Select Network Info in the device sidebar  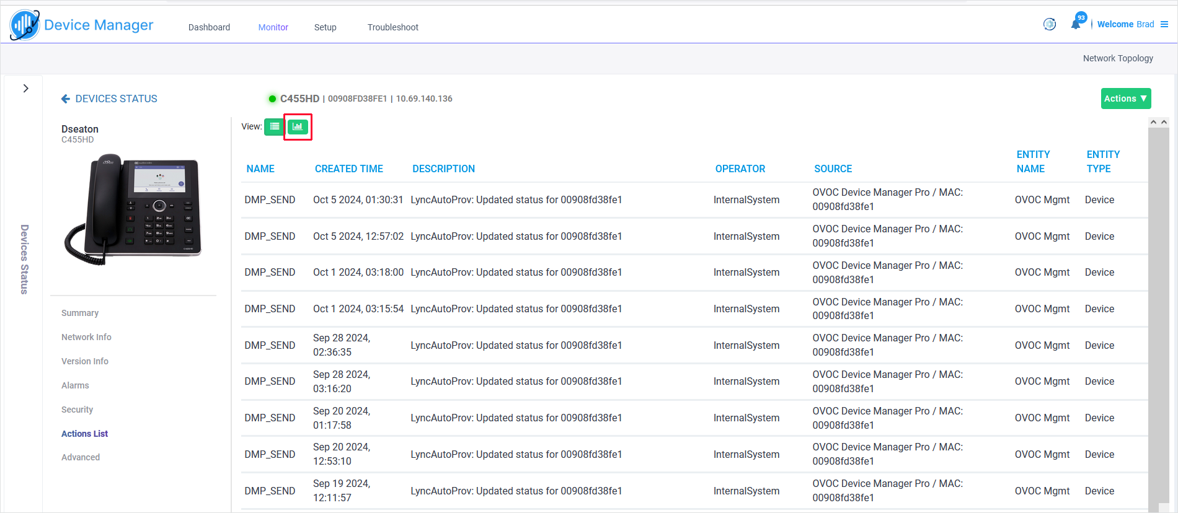pos(86,337)
